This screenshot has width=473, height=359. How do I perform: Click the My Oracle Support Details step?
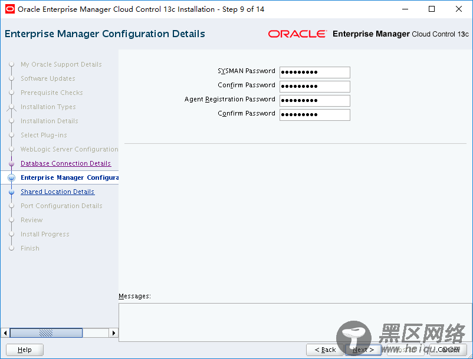(61, 64)
